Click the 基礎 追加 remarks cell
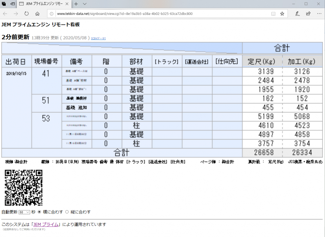The image size is (325, 237). 77,108
